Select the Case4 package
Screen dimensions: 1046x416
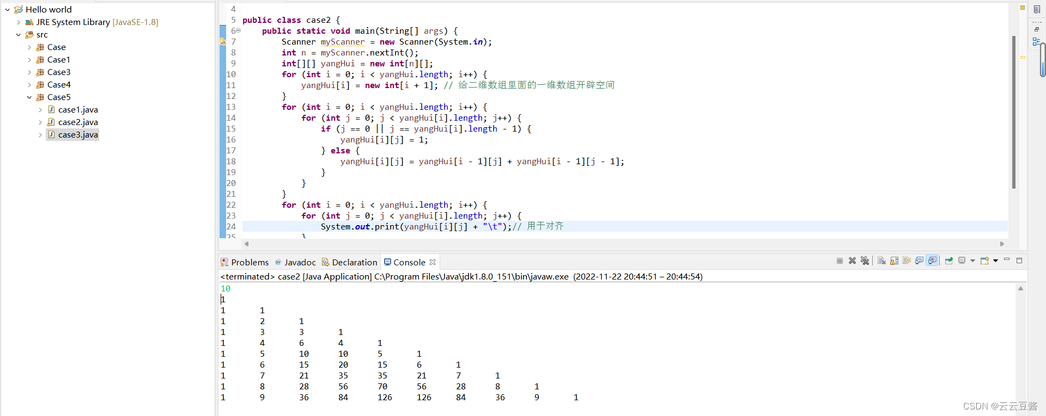pyautogui.click(x=59, y=85)
